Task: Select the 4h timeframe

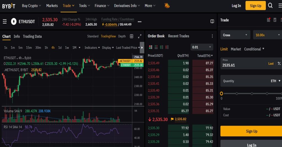Action: click(53, 48)
